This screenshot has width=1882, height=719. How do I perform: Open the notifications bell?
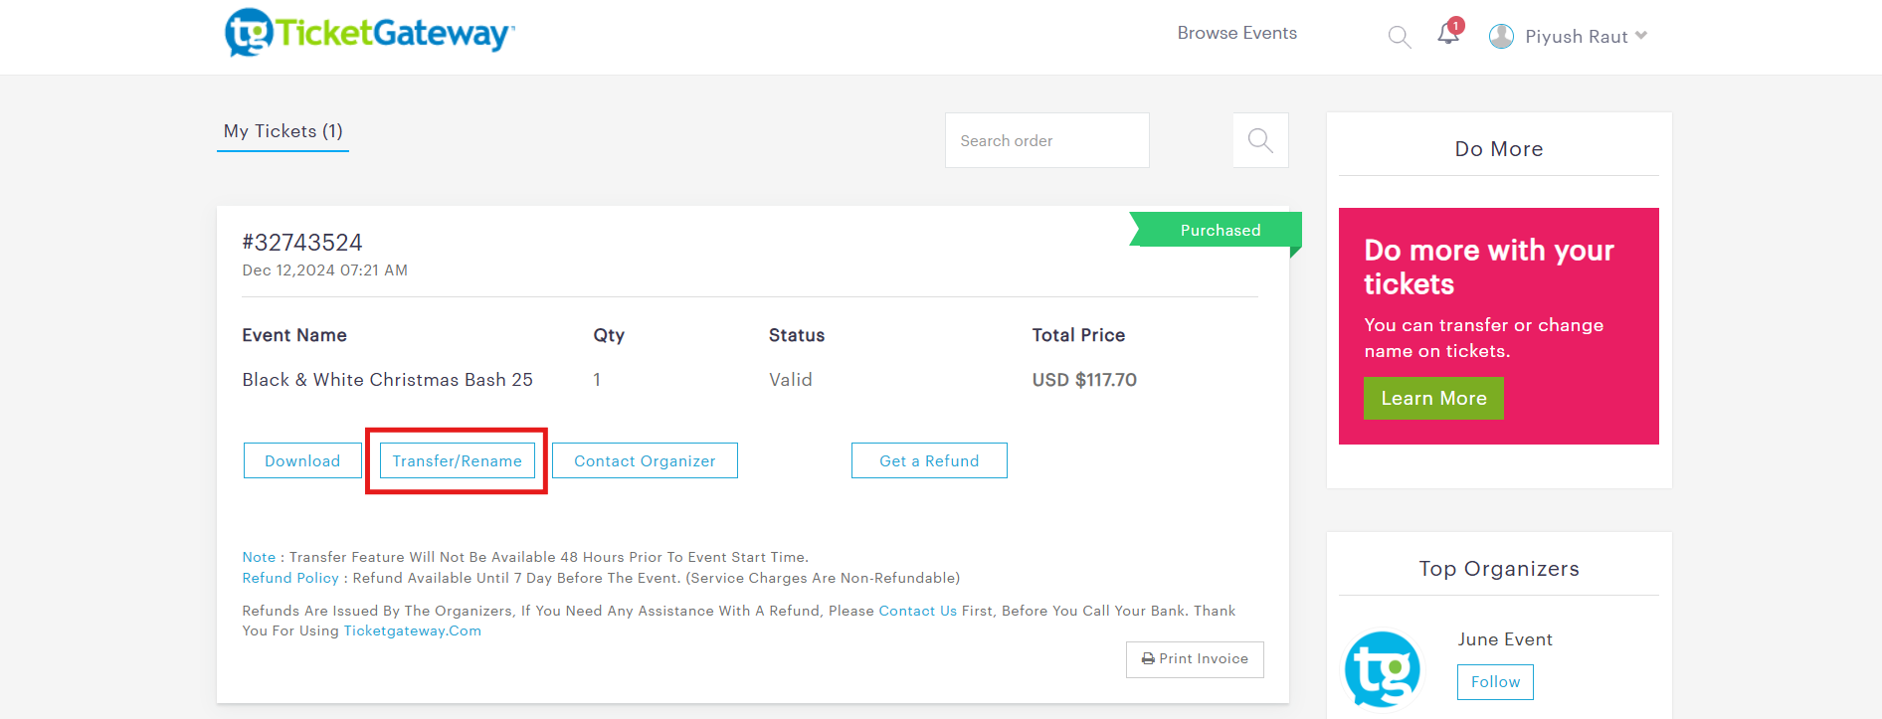click(x=1448, y=34)
